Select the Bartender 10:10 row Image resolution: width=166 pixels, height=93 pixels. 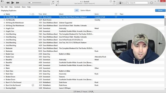[x=82, y=51]
